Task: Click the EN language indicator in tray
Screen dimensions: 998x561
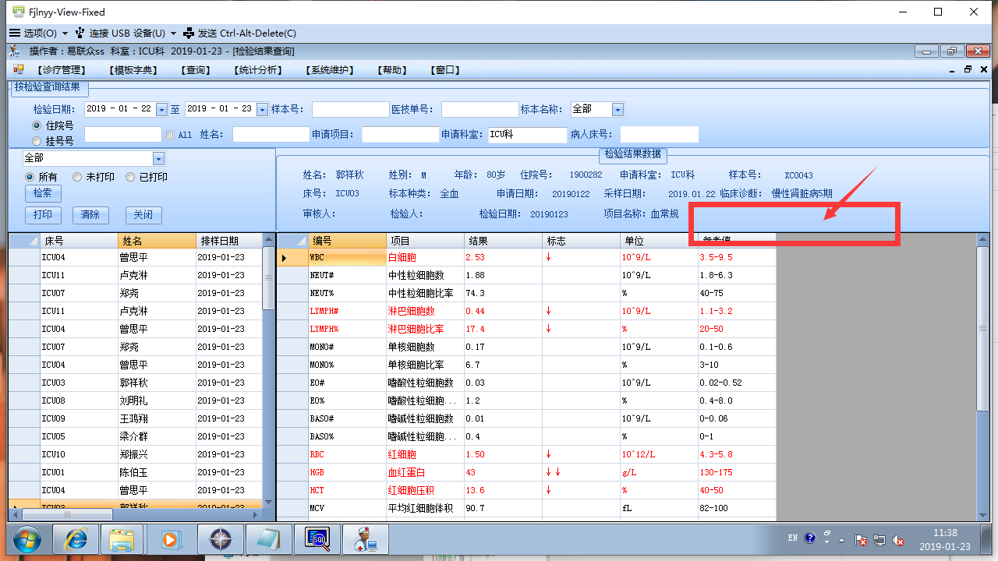Action: tap(793, 538)
